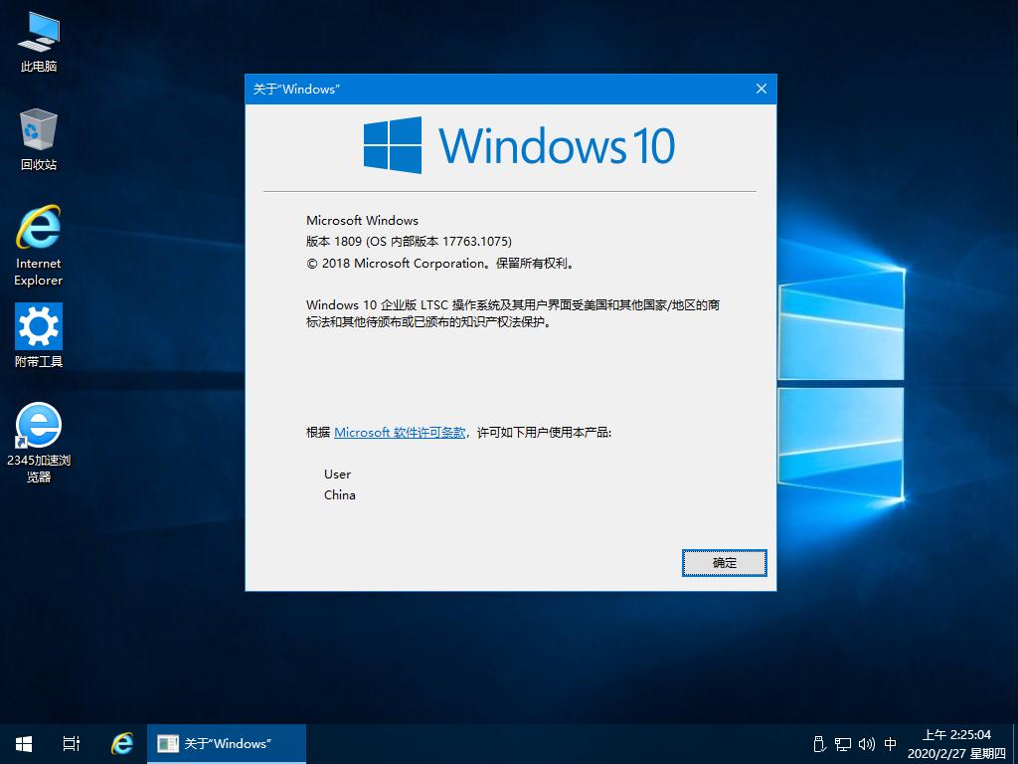
Task: Click the 关于"Windows" taskbar button
Action: [x=227, y=744]
